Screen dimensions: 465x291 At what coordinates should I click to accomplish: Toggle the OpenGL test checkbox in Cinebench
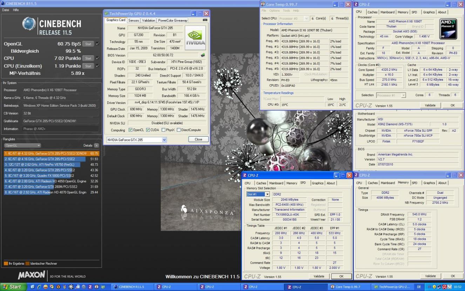coord(97,44)
